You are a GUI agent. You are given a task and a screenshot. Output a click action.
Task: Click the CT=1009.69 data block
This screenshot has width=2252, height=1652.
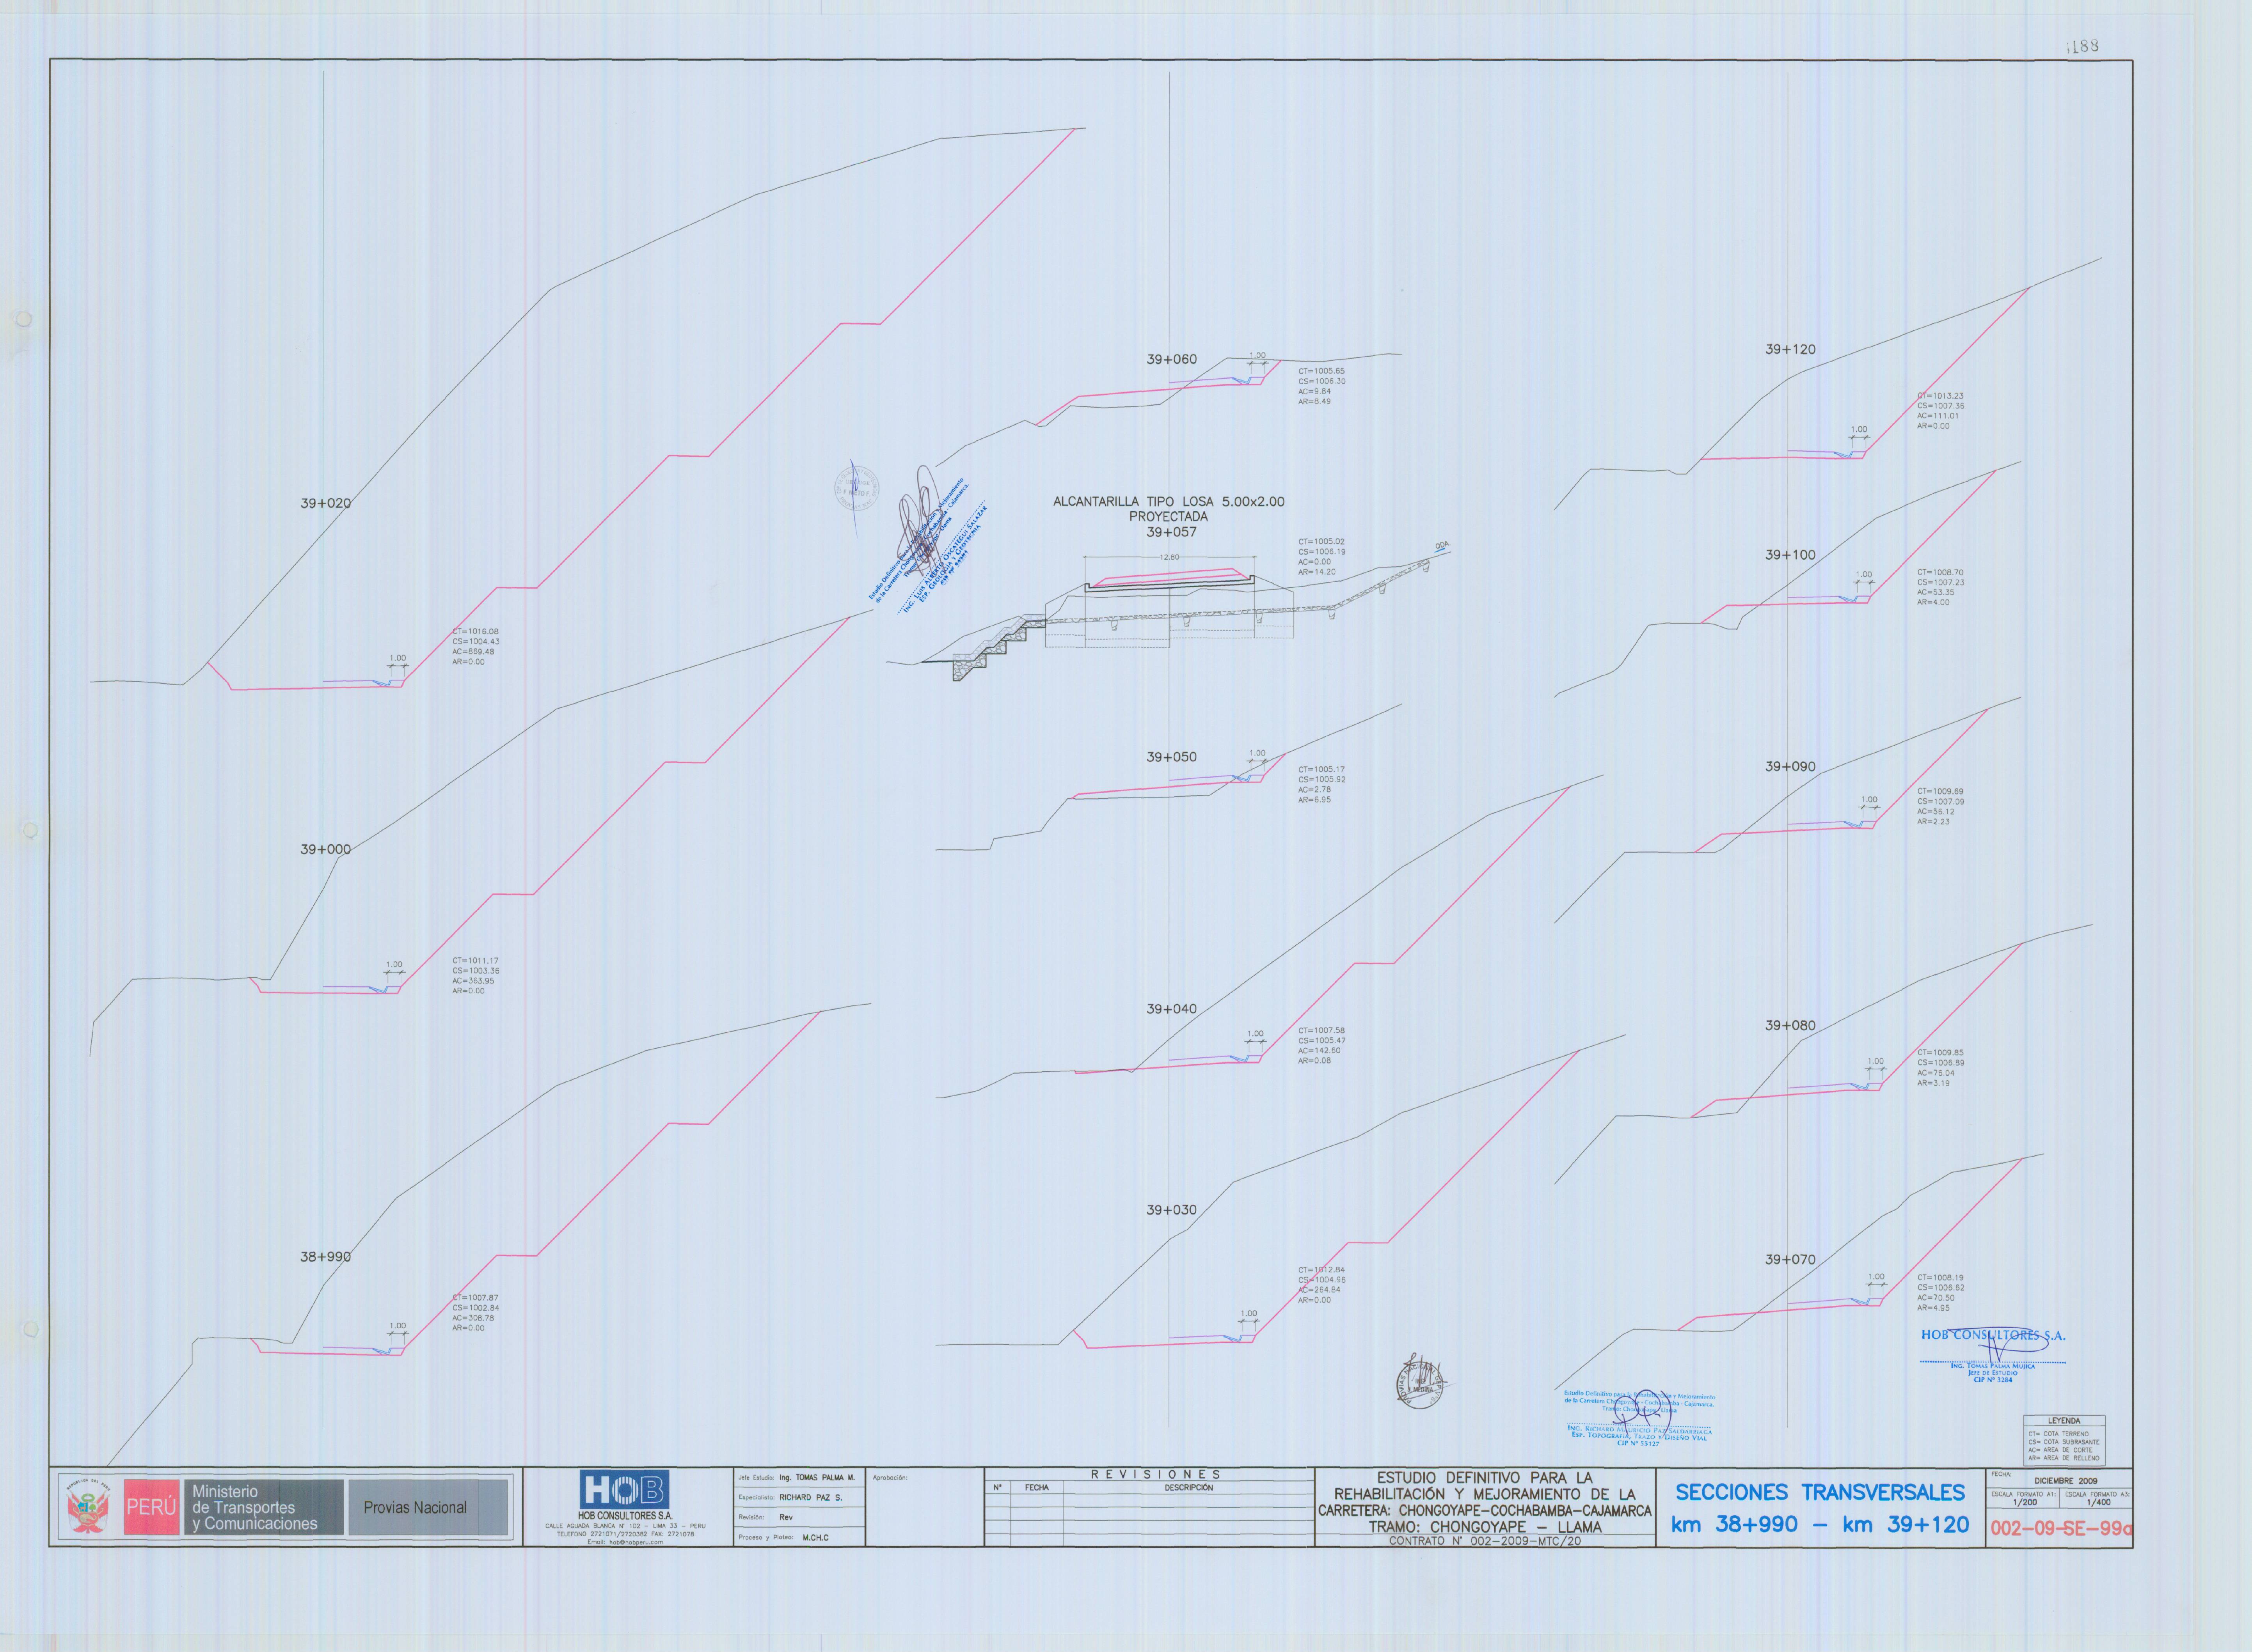click(x=1941, y=806)
